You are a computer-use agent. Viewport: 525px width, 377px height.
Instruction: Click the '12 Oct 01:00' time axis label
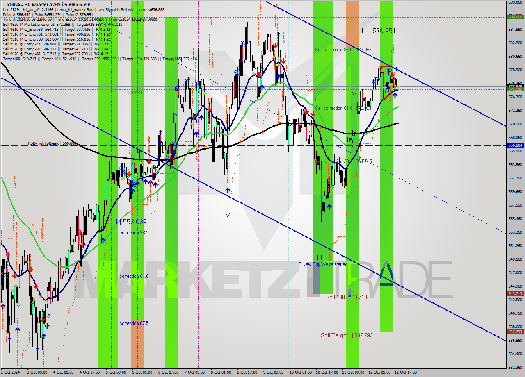tap(379, 372)
